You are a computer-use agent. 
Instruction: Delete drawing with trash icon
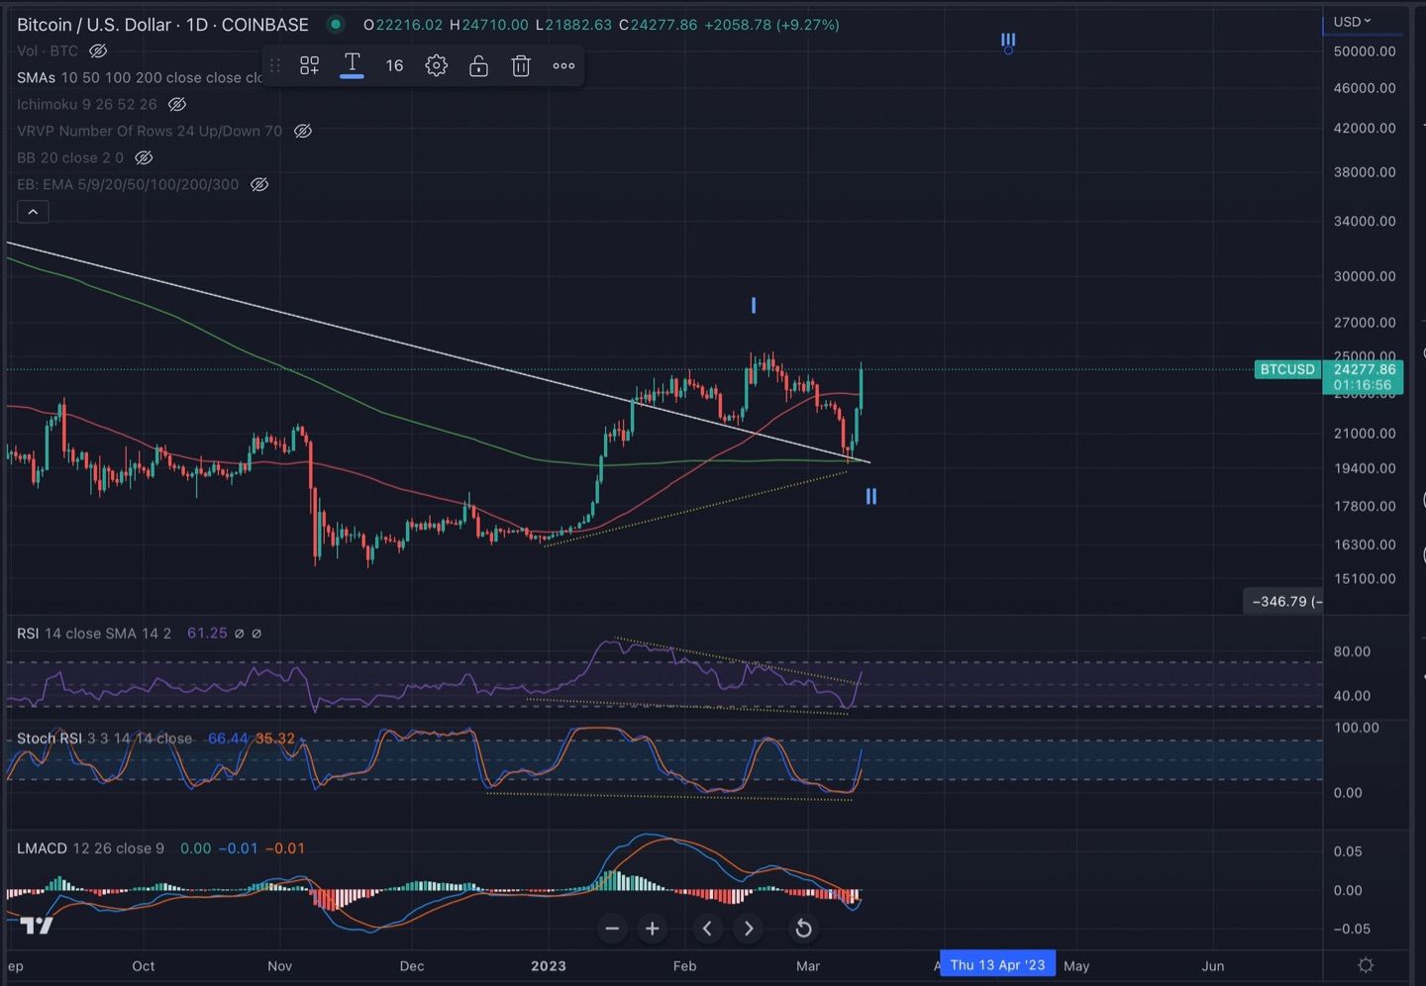(521, 65)
